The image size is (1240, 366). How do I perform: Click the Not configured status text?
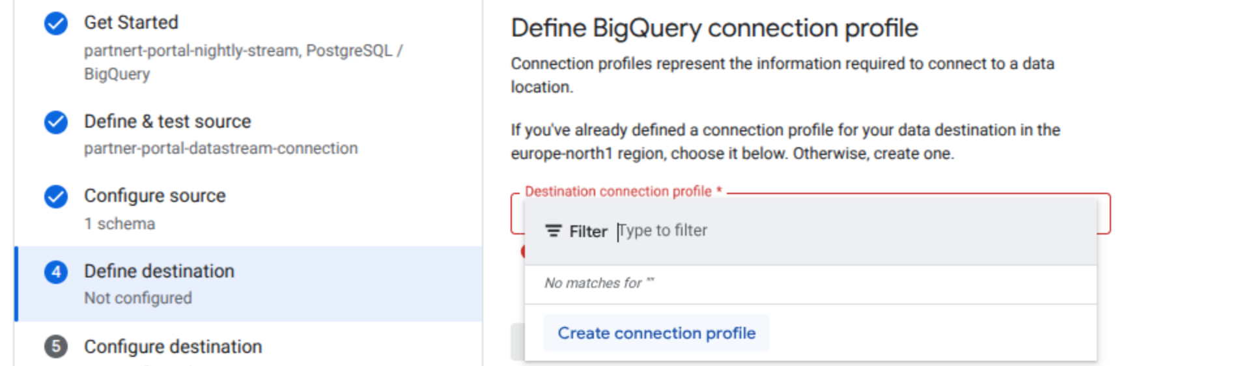point(138,298)
